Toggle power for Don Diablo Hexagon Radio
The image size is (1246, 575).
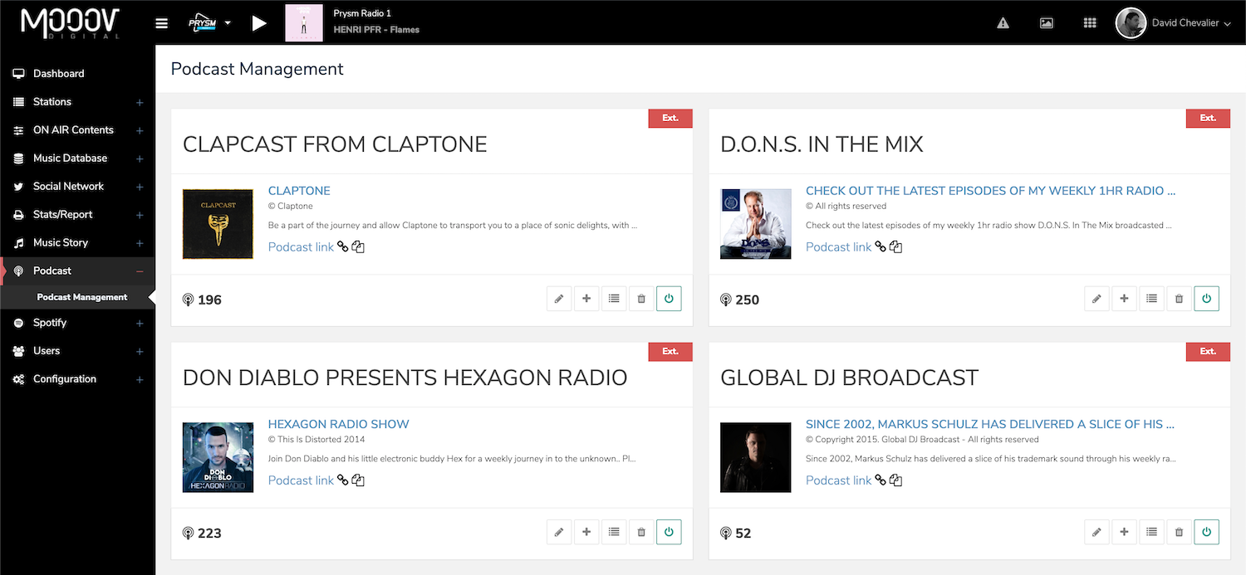pyautogui.click(x=669, y=532)
